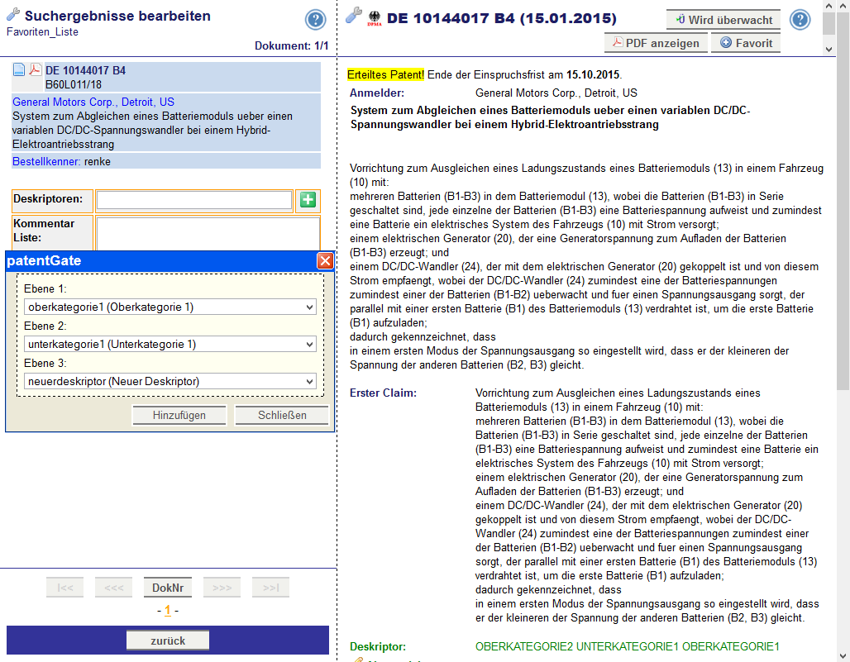
Task: Click the DPMA eagle logo icon
Action: click(x=375, y=17)
